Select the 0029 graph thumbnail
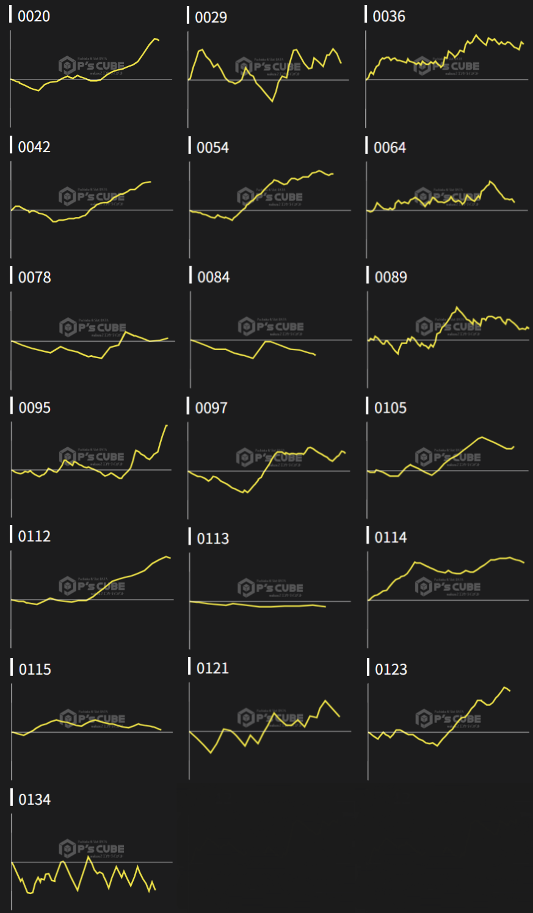This screenshot has height=913, width=533. (x=269, y=78)
